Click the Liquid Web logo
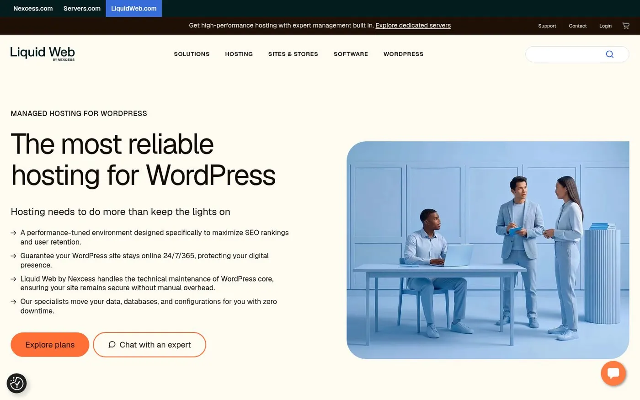The image size is (640, 400). click(x=43, y=53)
